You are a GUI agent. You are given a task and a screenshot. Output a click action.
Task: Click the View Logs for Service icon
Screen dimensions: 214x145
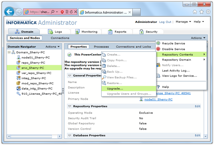158,76
